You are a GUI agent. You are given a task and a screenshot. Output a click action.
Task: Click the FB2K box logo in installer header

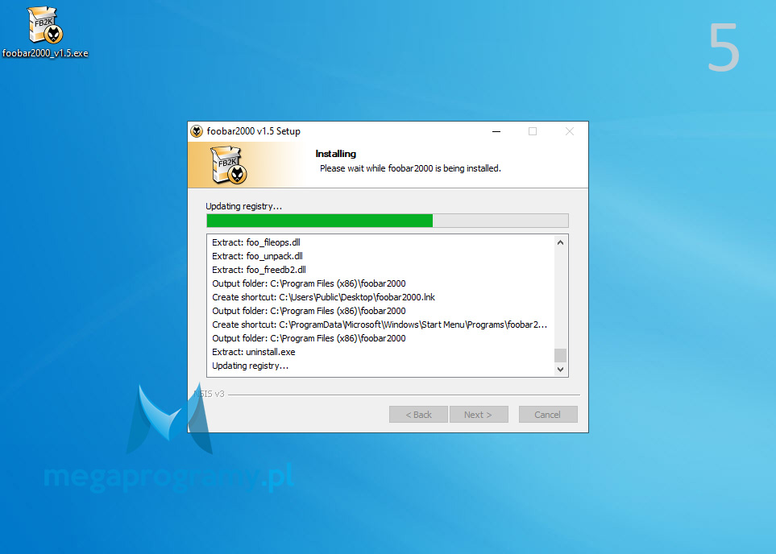tap(229, 165)
